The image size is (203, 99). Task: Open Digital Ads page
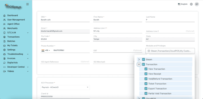tap(12, 63)
